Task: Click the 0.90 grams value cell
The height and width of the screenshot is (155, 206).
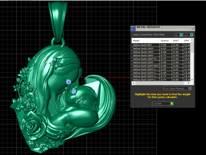Action: point(166,62)
